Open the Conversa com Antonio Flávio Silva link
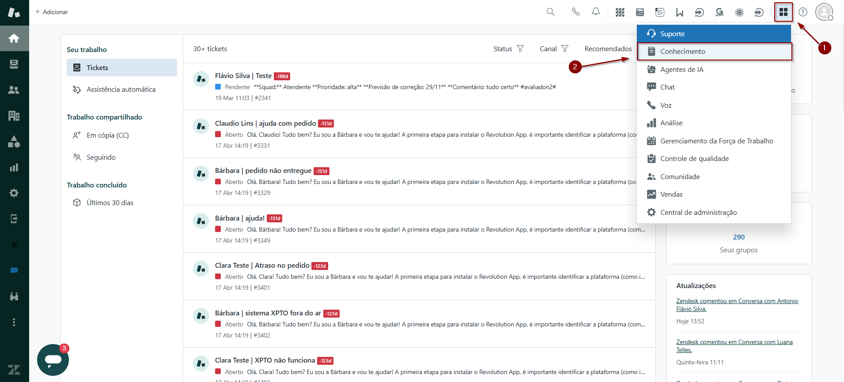 click(x=737, y=305)
